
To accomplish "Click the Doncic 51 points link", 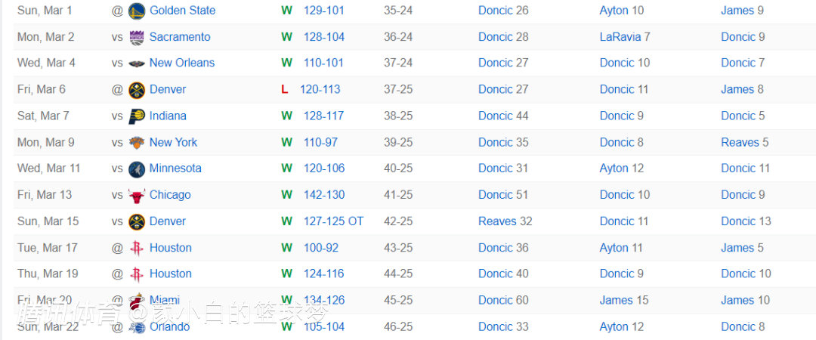I will pos(503,195).
